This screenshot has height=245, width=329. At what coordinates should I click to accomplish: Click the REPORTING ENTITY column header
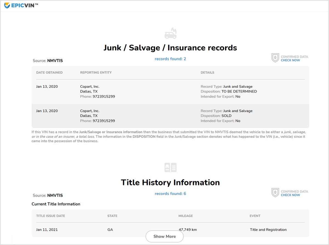click(96, 72)
